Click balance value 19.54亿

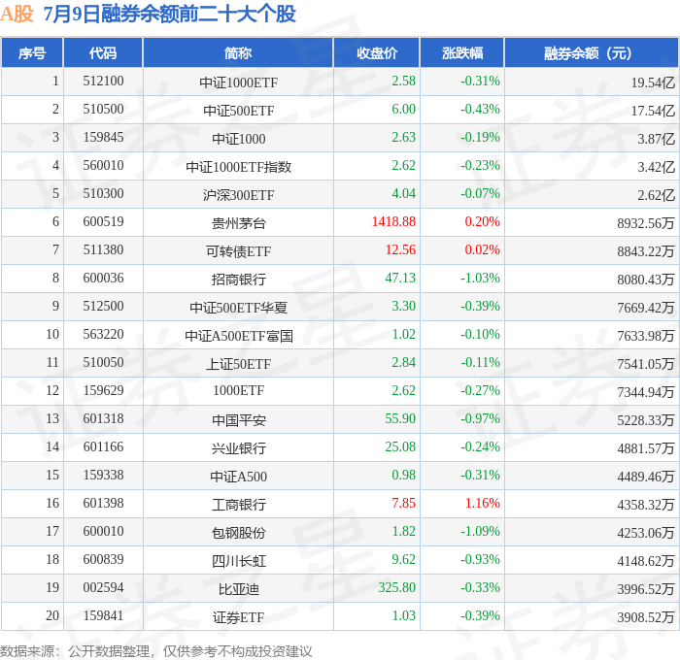[653, 82]
